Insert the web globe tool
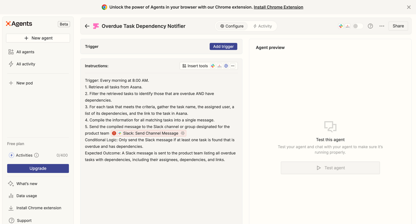The height and width of the screenshot is (224, 416). tap(226, 66)
